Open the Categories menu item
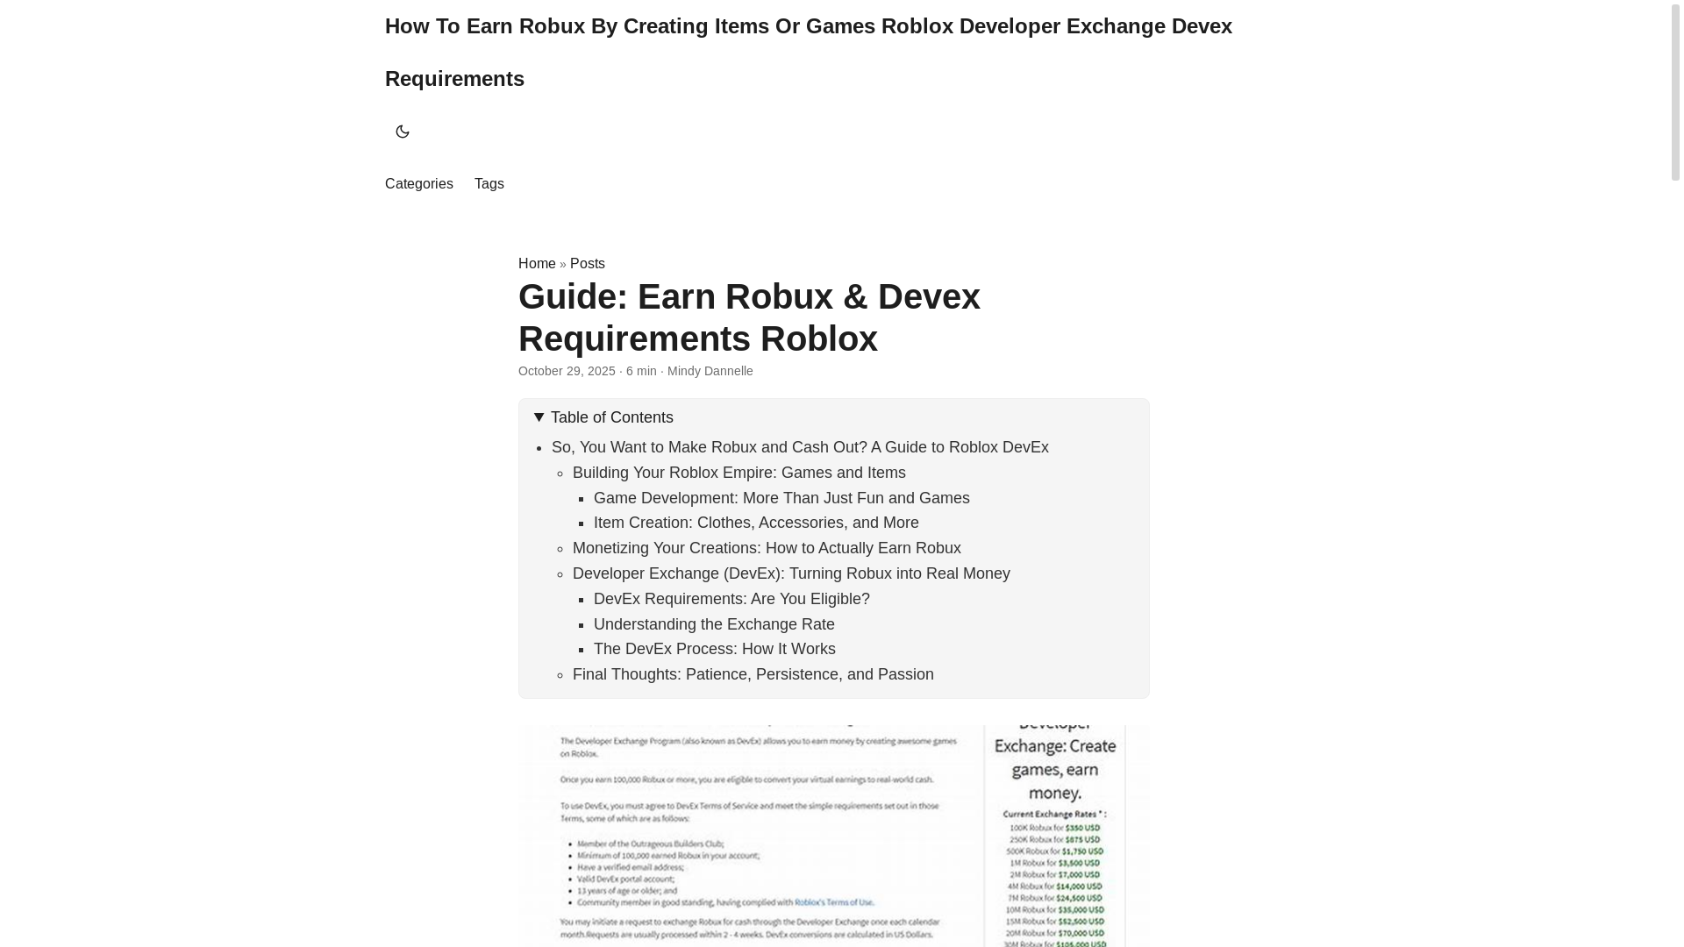The height and width of the screenshot is (947, 1684). pos(418,184)
